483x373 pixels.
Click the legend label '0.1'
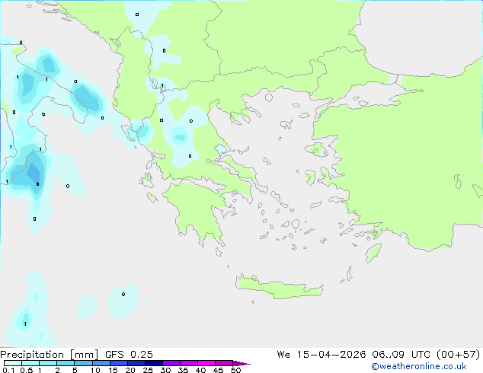[8, 370]
